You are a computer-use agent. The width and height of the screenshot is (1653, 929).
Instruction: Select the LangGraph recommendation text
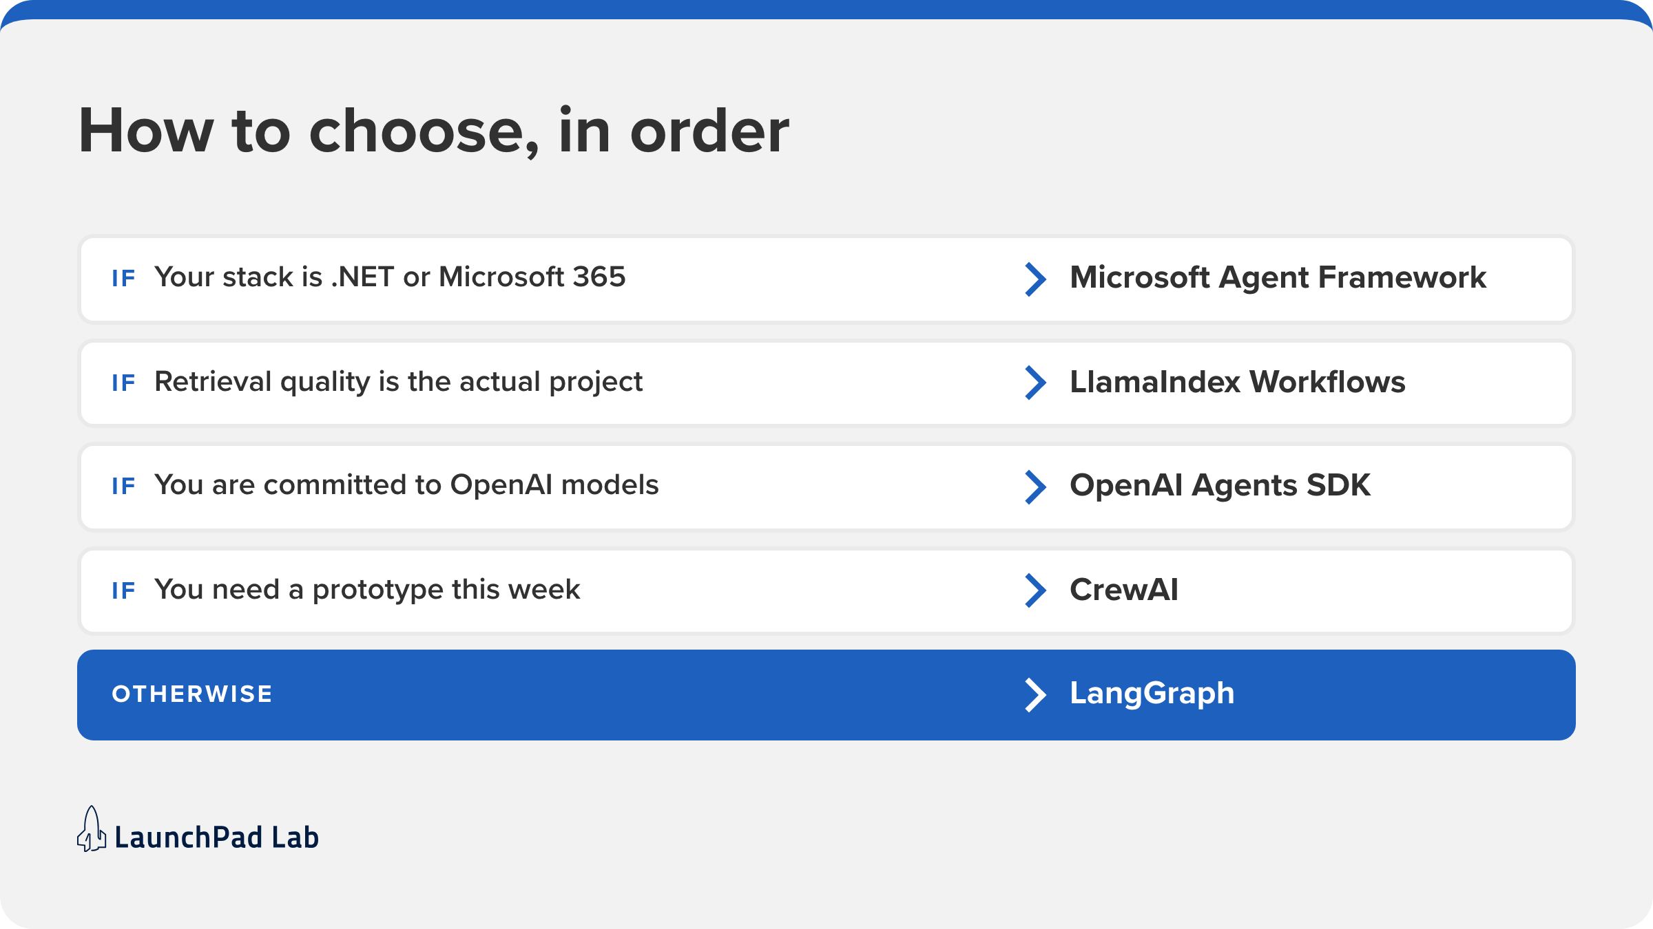[x=1152, y=694]
